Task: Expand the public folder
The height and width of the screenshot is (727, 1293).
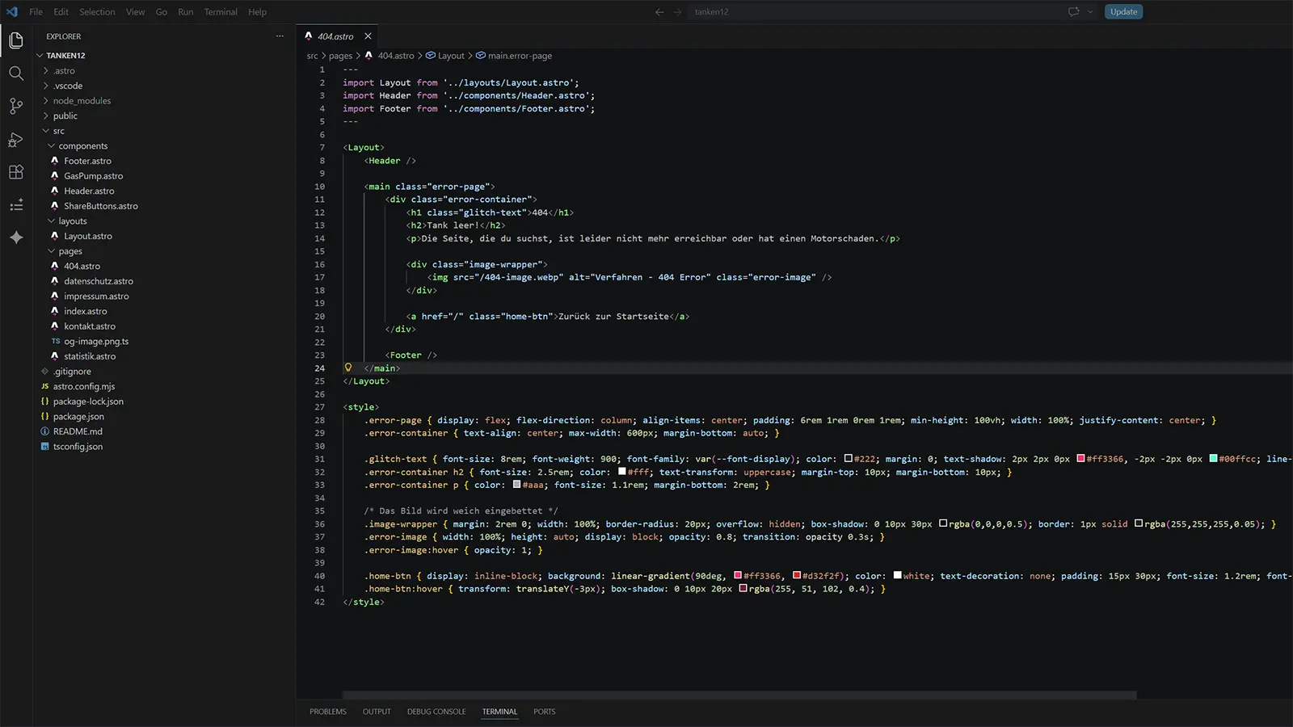Action: (x=65, y=116)
